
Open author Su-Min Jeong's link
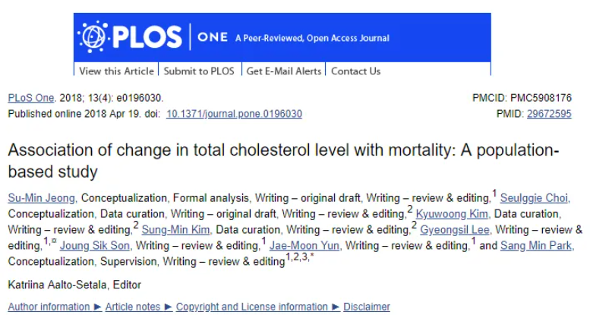[42, 198]
